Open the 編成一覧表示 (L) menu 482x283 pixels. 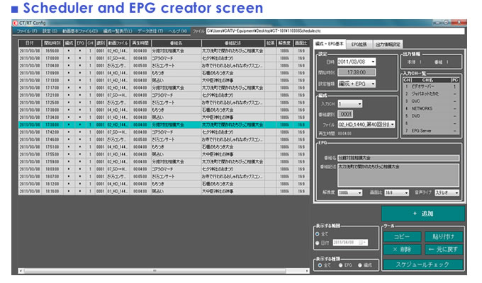118,31
